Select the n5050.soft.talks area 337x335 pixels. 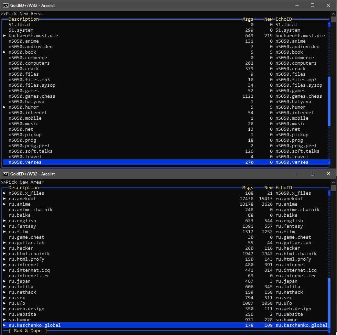[x=165, y=151]
